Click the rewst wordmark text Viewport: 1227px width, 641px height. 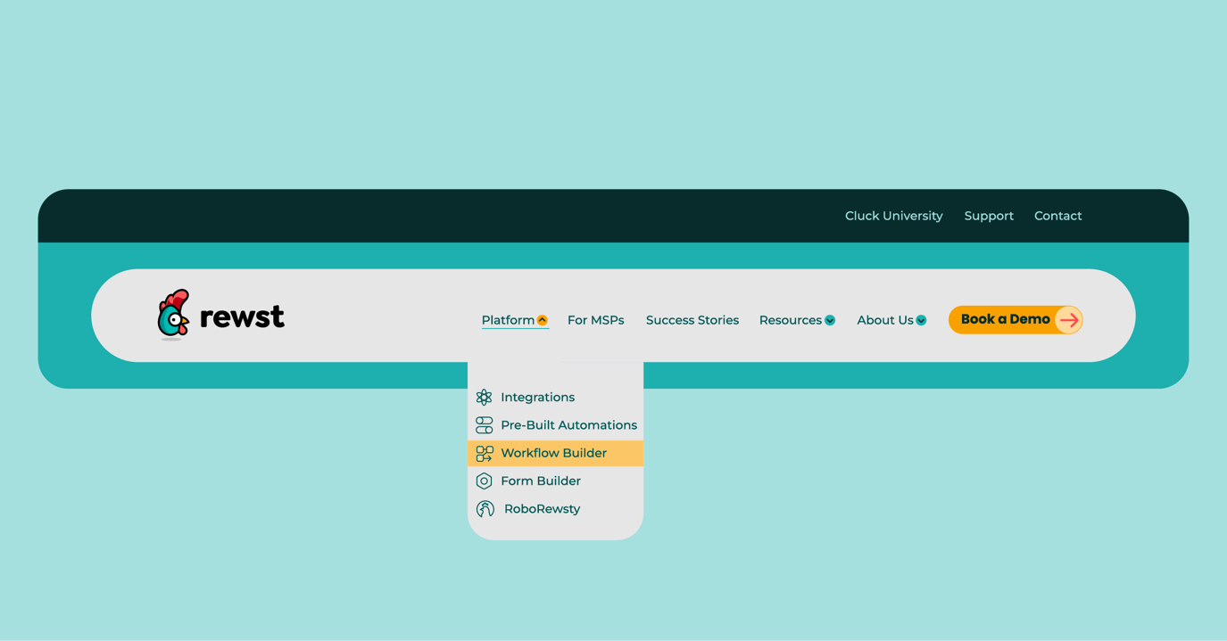click(242, 316)
